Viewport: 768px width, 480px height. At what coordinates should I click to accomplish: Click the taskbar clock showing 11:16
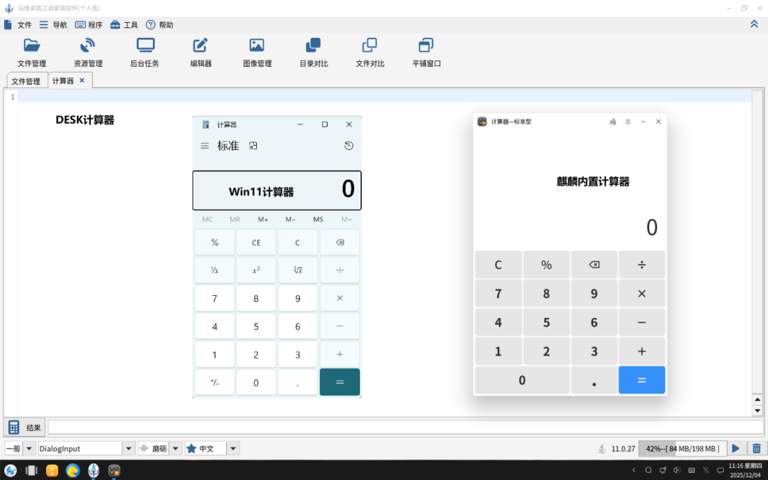pos(745,470)
